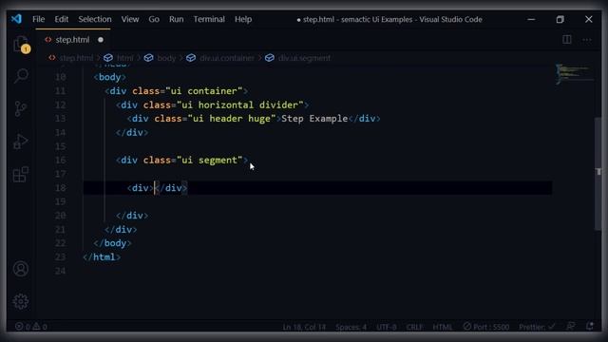Screen dimensions: 608x342
Task: Click "Step Example" text on line 13
Action: click(314, 118)
